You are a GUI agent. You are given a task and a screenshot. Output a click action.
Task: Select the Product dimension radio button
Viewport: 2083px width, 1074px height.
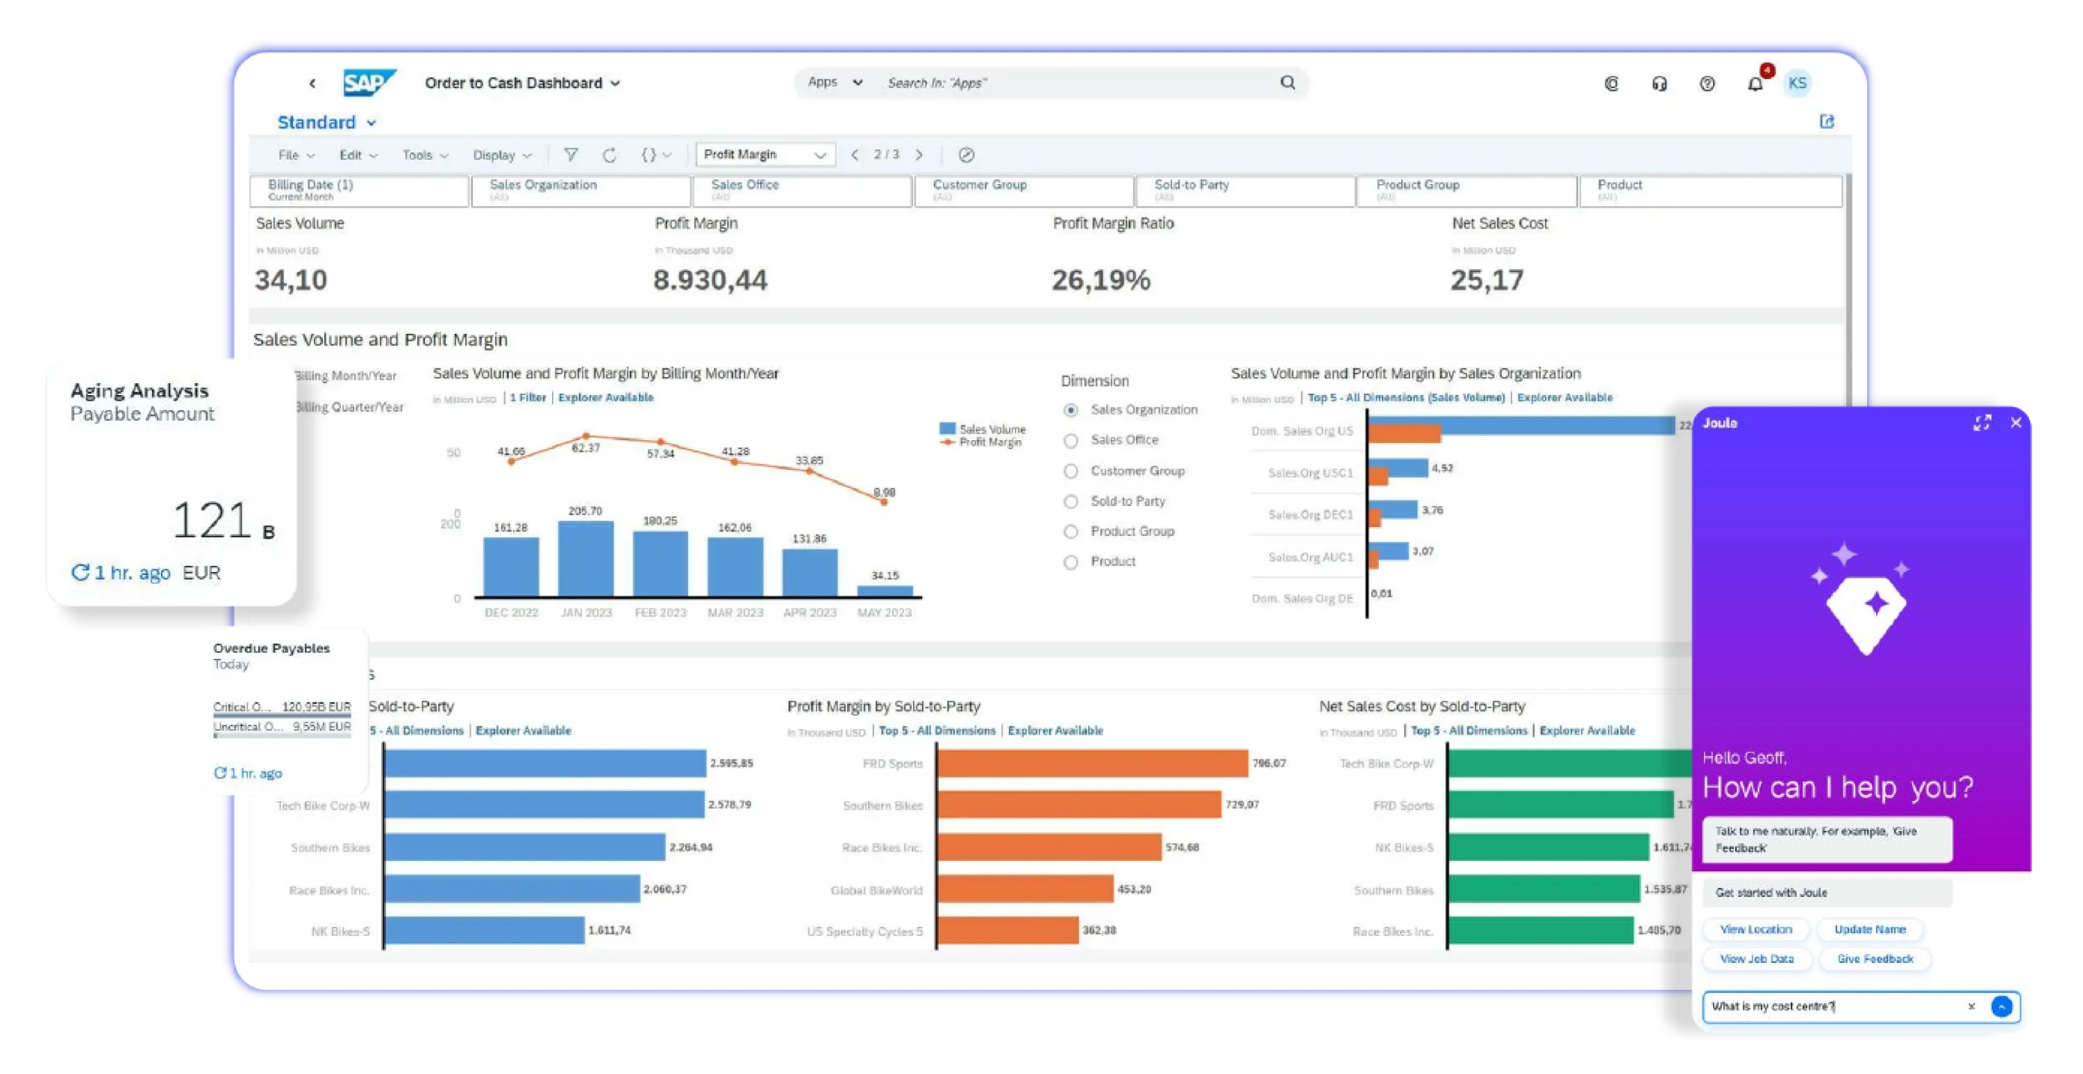(1071, 561)
